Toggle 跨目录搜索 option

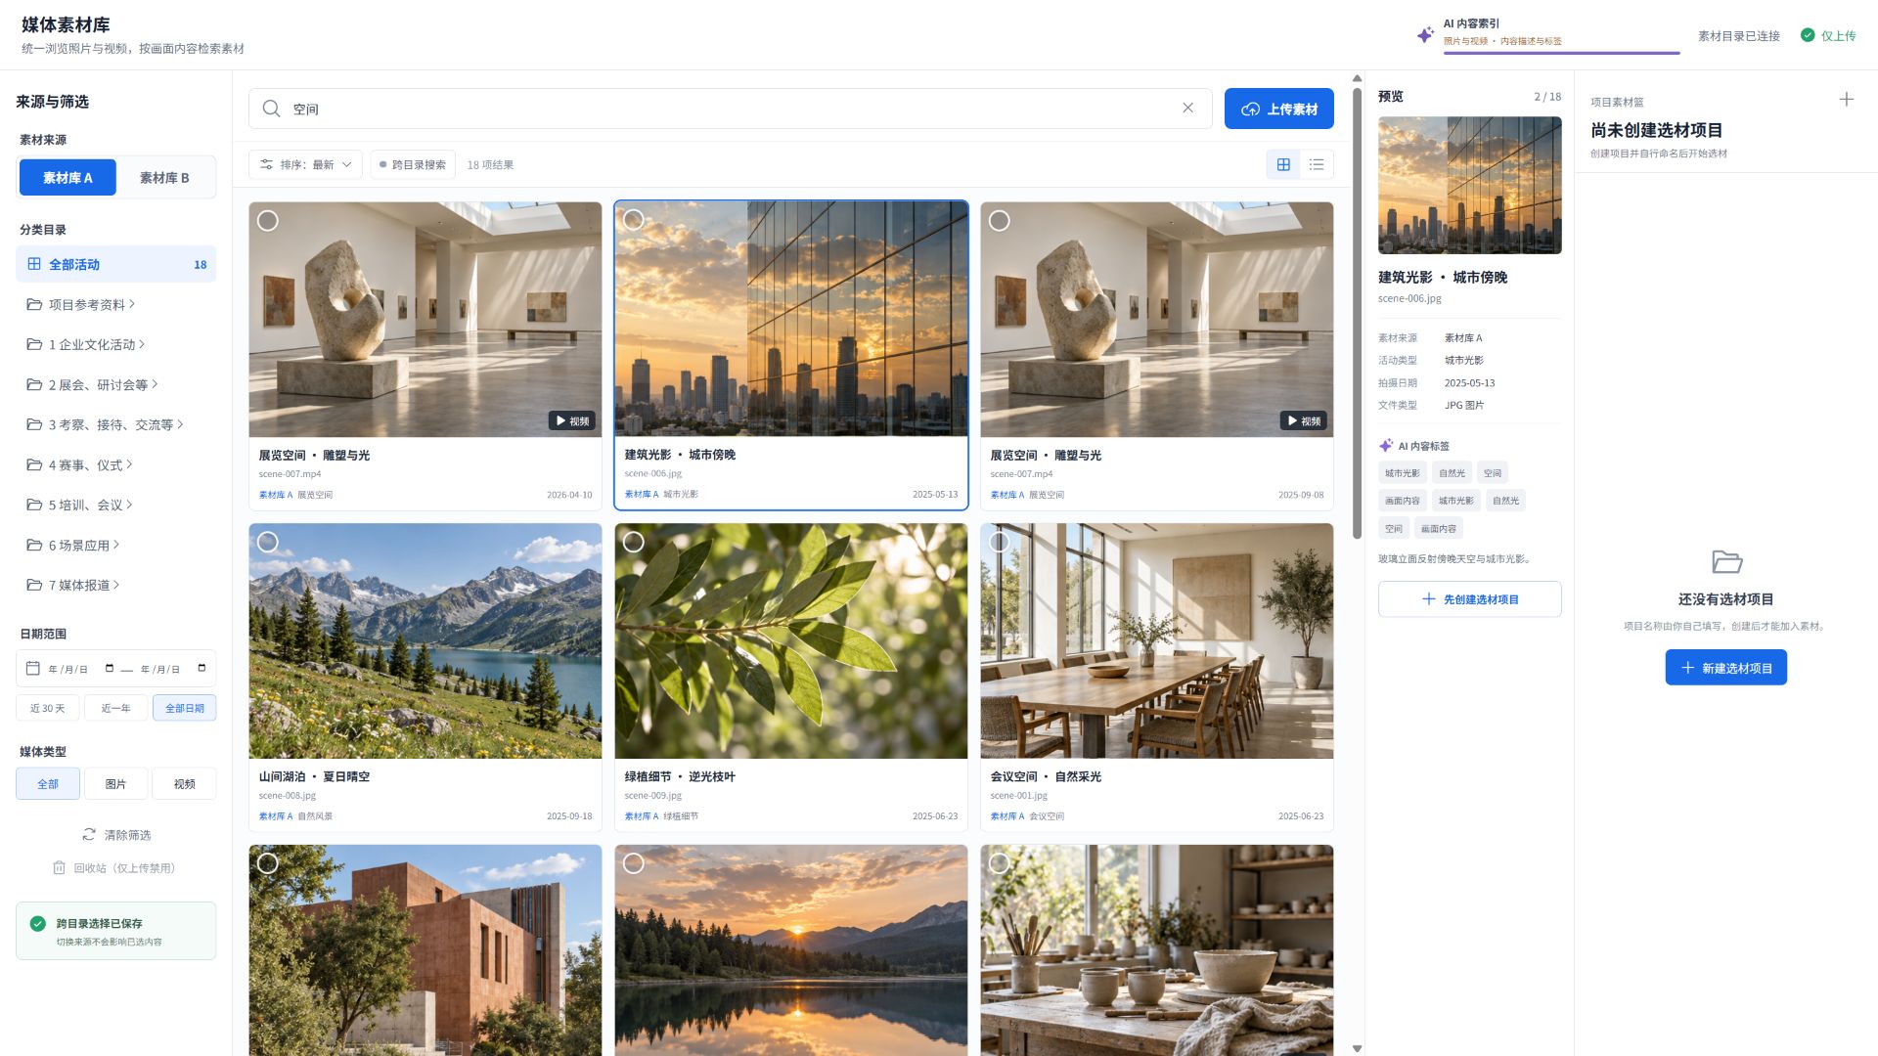[x=413, y=164]
